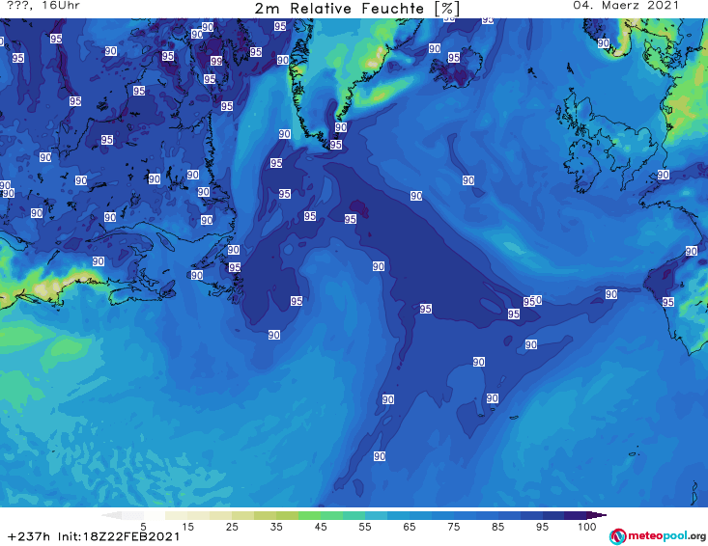This screenshot has width=708, height=546.
Task: Click the colorbar value '100'
Action: tap(586, 527)
